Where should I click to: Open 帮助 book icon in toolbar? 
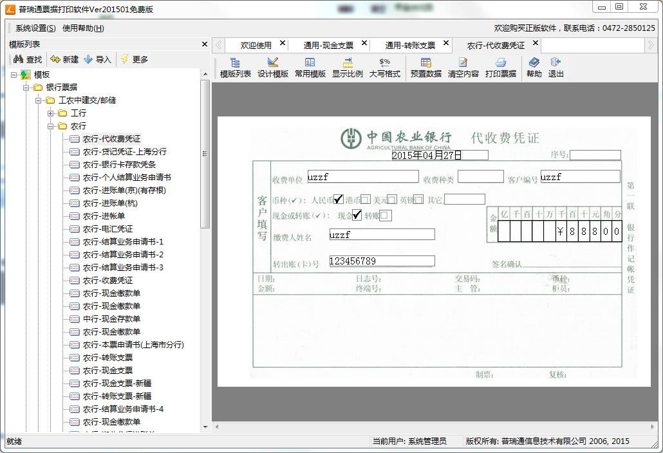534,68
